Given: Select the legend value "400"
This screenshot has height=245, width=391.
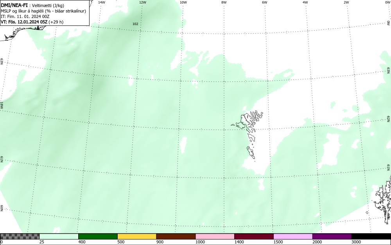Looking at the screenshot, I should tap(82, 242).
